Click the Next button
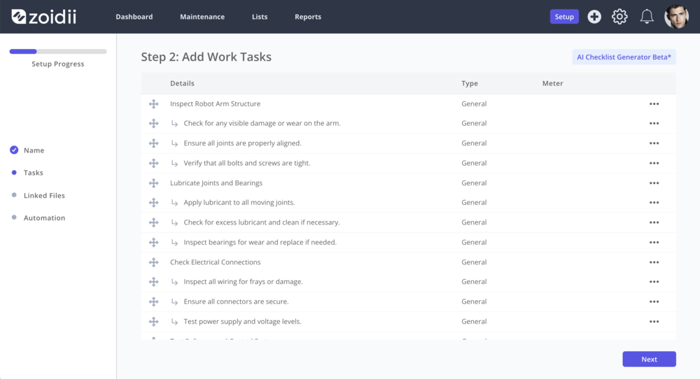The image size is (700, 379). click(649, 359)
